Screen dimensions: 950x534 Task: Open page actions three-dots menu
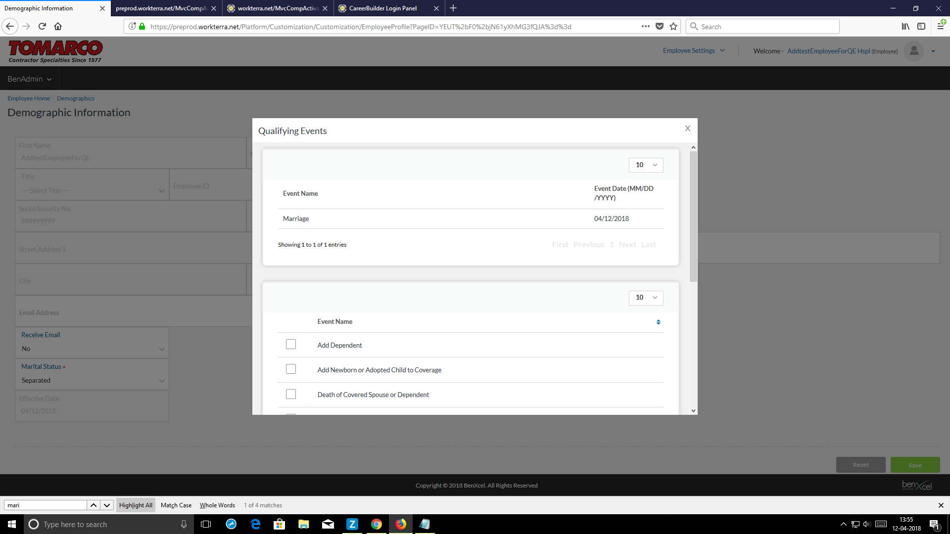(645, 26)
